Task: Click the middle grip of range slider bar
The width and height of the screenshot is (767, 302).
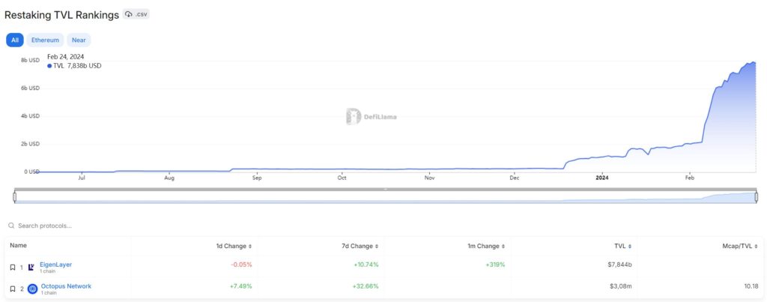Action: click(386, 190)
